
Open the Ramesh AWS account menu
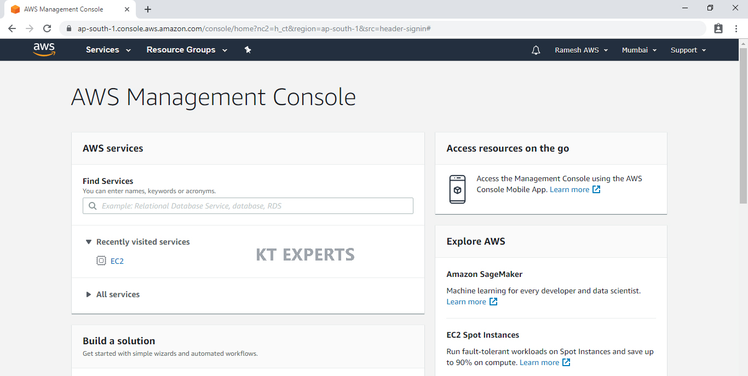[581, 50]
